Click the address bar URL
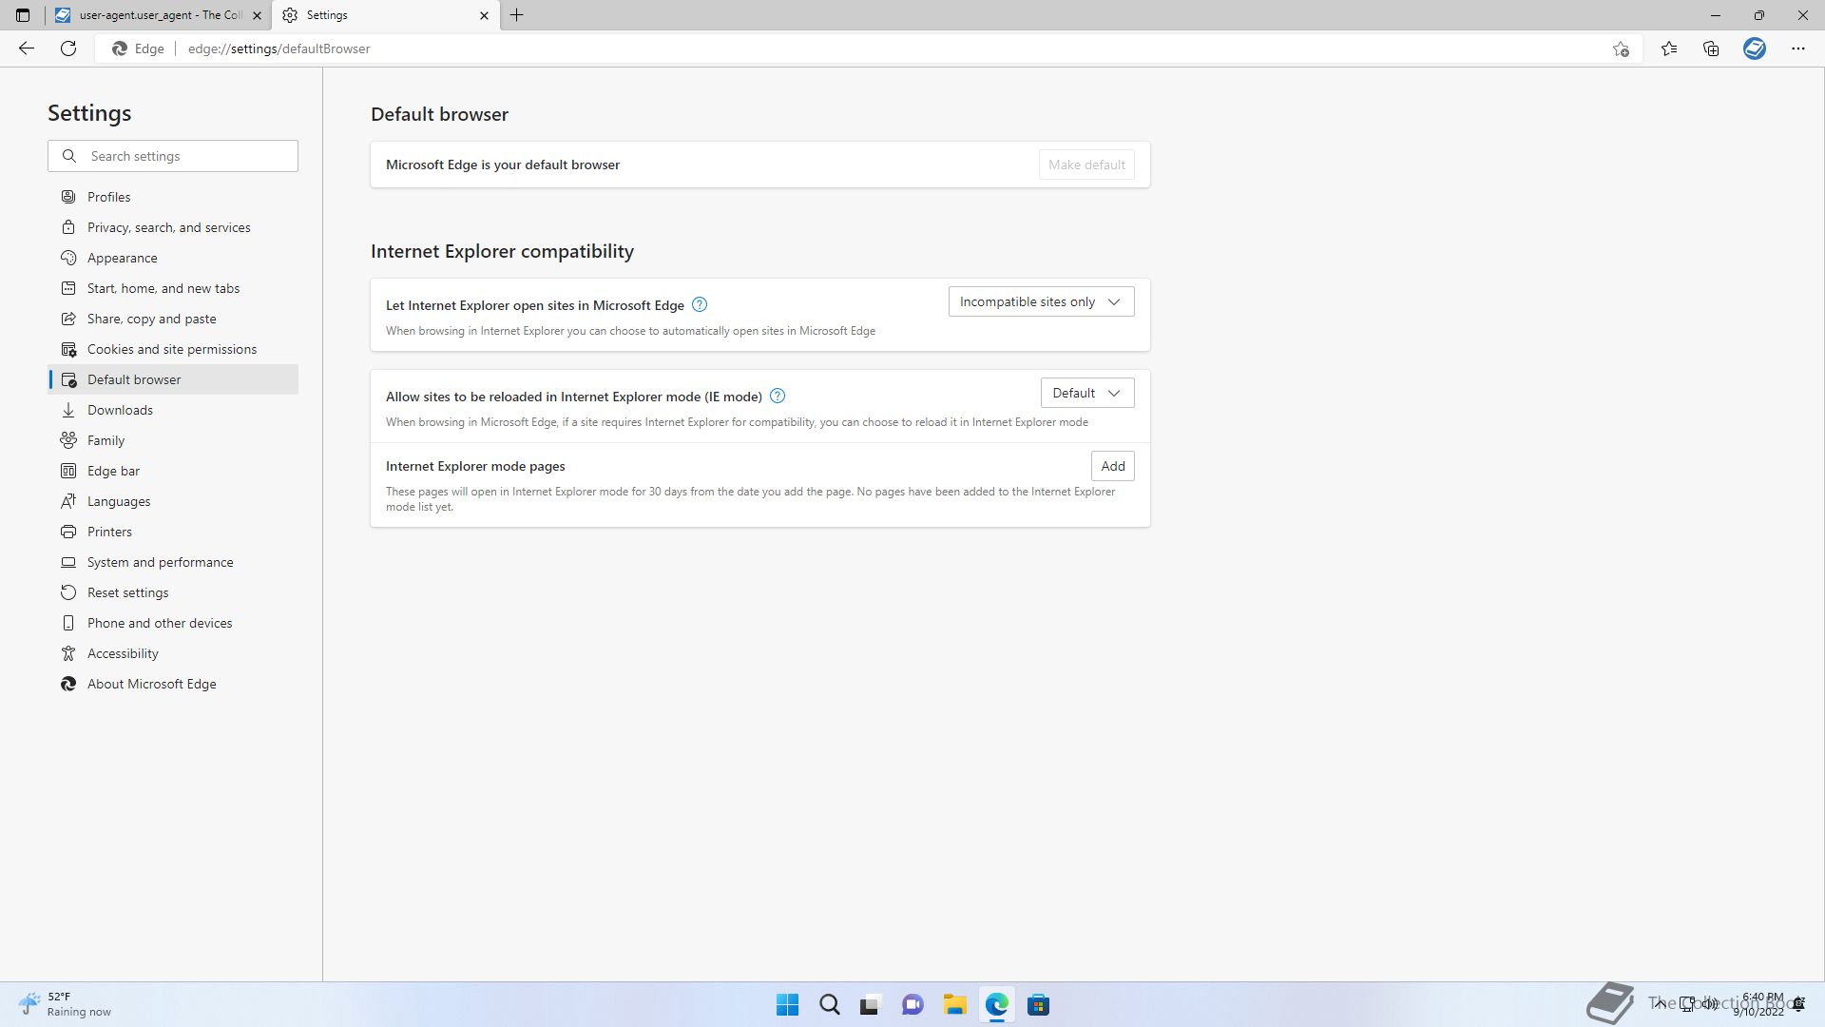This screenshot has width=1825, height=1027. [279, 48]
